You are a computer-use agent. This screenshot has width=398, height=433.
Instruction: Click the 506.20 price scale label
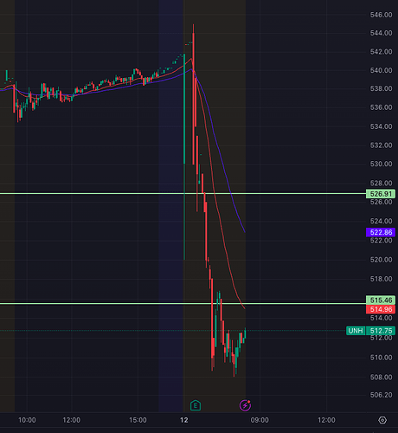point(381,395)
